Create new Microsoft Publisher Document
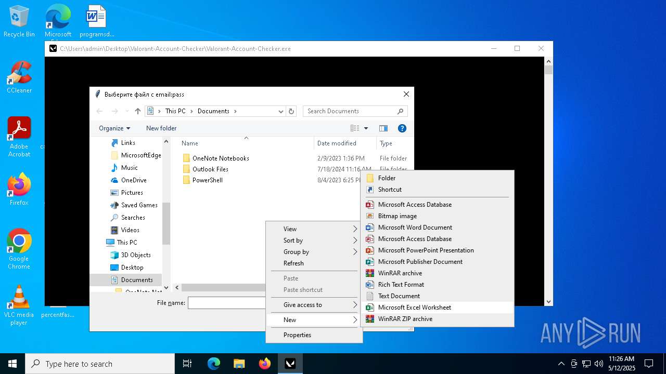The height and width of the screenshot is (374, 666). point(437,262)
